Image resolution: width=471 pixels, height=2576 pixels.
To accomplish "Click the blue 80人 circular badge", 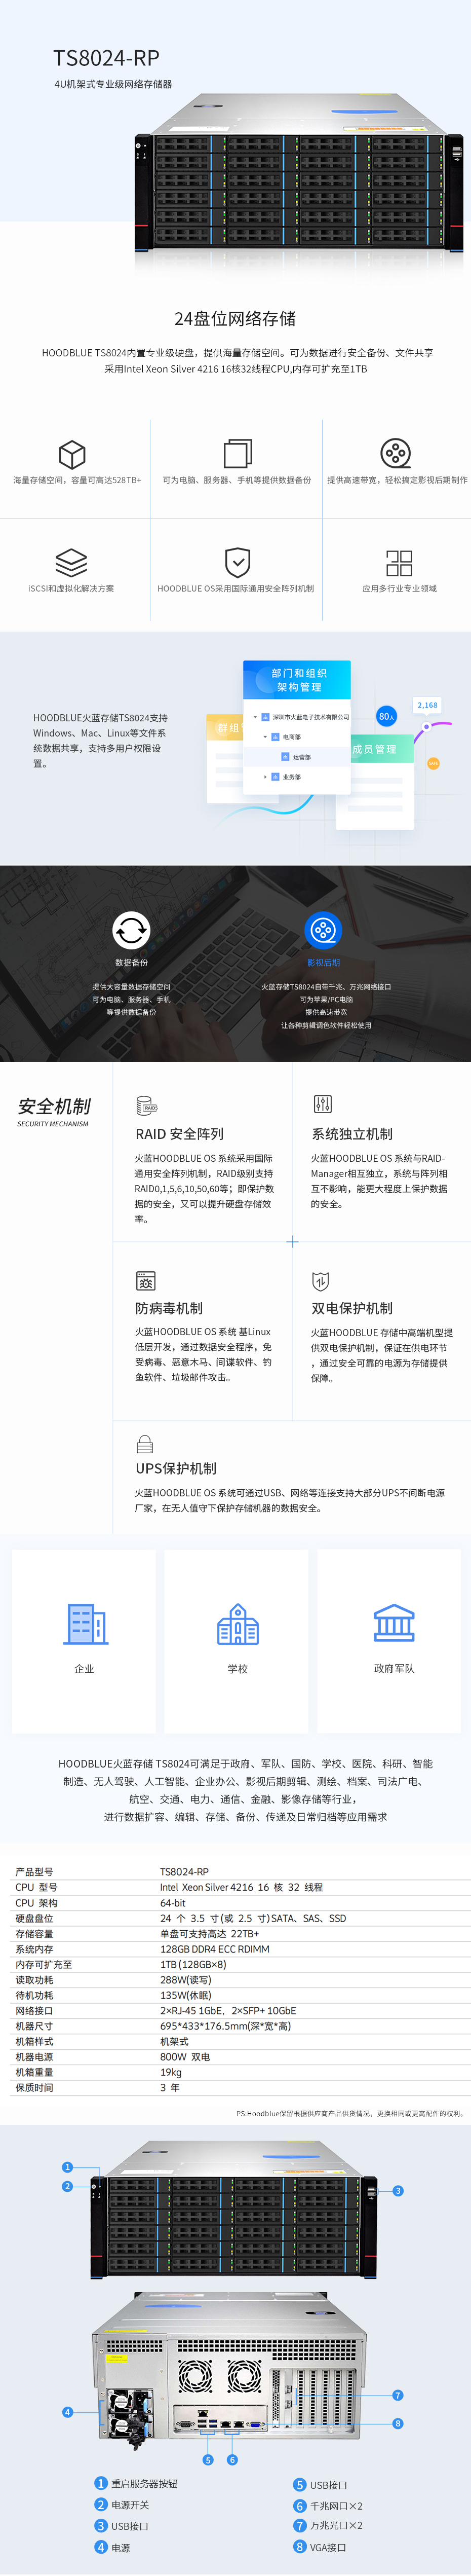I will coord(386,716).
